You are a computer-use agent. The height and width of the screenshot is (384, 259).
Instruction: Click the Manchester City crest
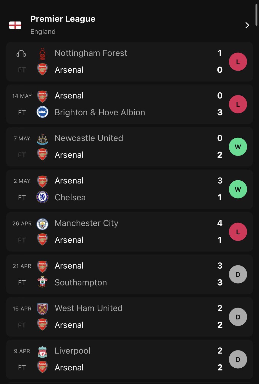pos(42,224)
